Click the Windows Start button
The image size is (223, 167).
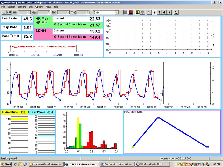pyautogui.click(x=6, y=164)
